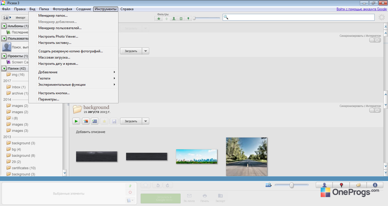
Task: Select certificates (10) folder
Action: pos(24,168)
